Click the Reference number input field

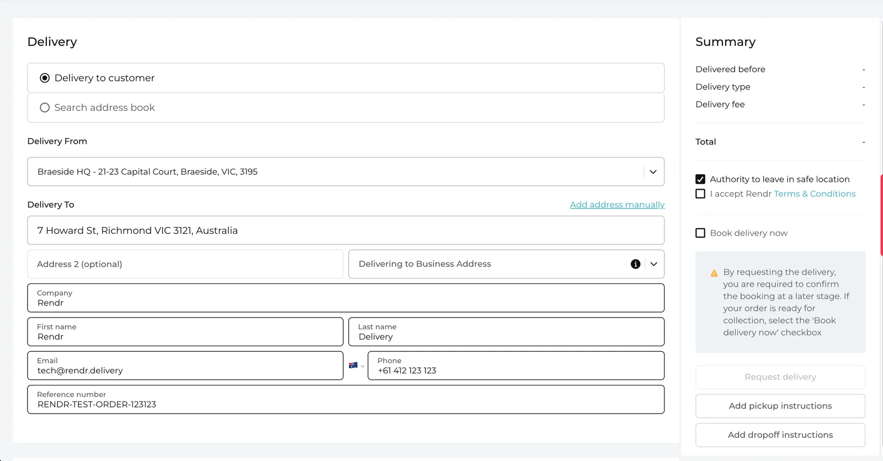(x=345, y=399)
